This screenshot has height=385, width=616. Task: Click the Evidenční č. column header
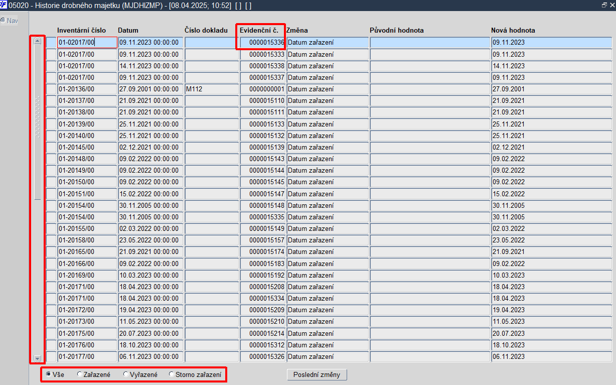click(x=259, y=30)
